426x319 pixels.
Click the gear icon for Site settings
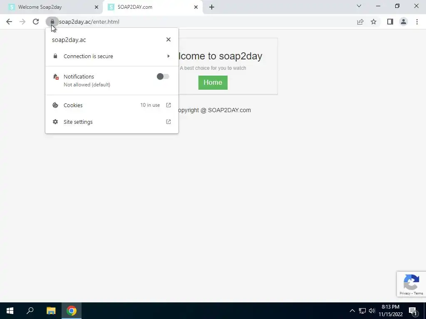click(55, 122)
